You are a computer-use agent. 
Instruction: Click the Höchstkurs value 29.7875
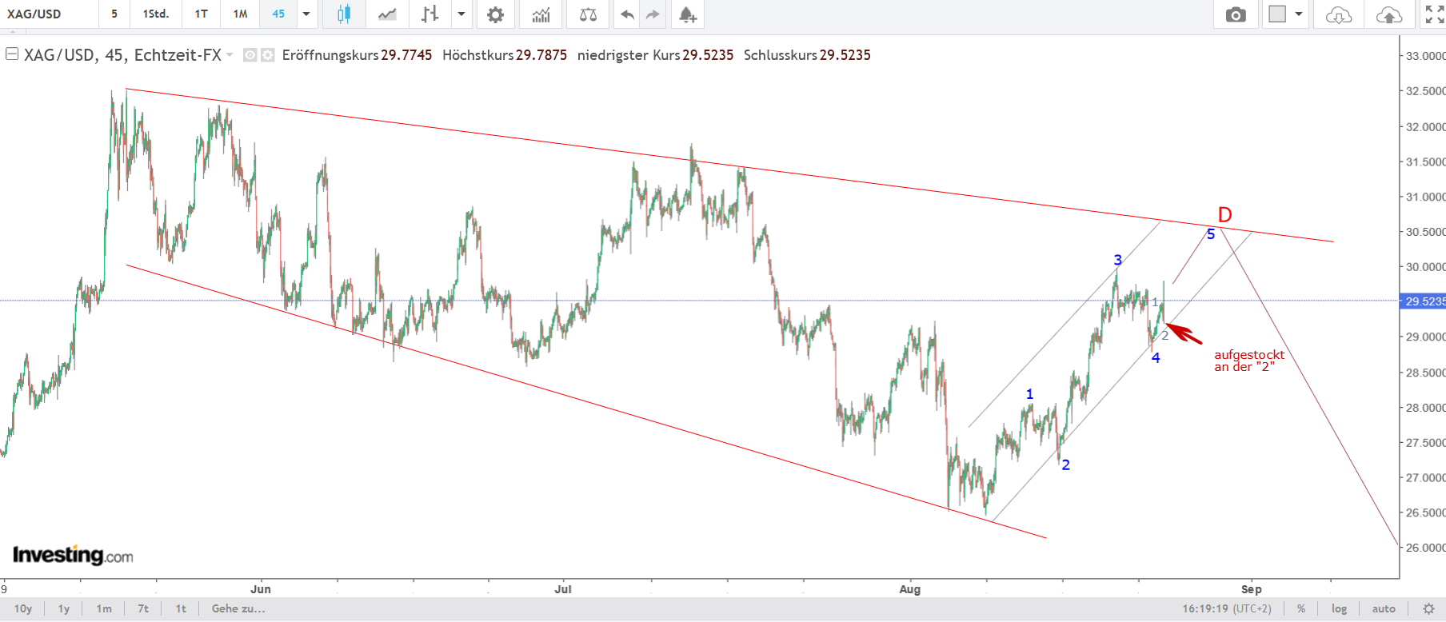pyautogui.click(x=541, y=55)
